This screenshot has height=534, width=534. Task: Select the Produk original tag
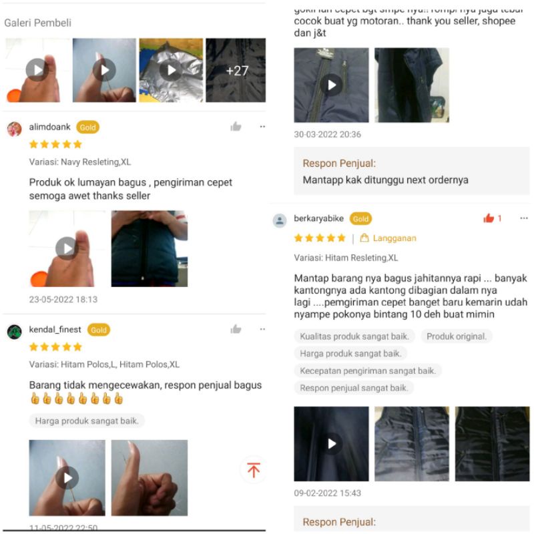[x=457, y=336]
